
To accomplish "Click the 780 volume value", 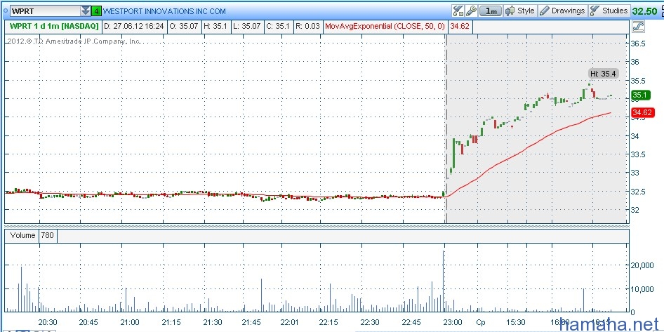I will [48, 235].
